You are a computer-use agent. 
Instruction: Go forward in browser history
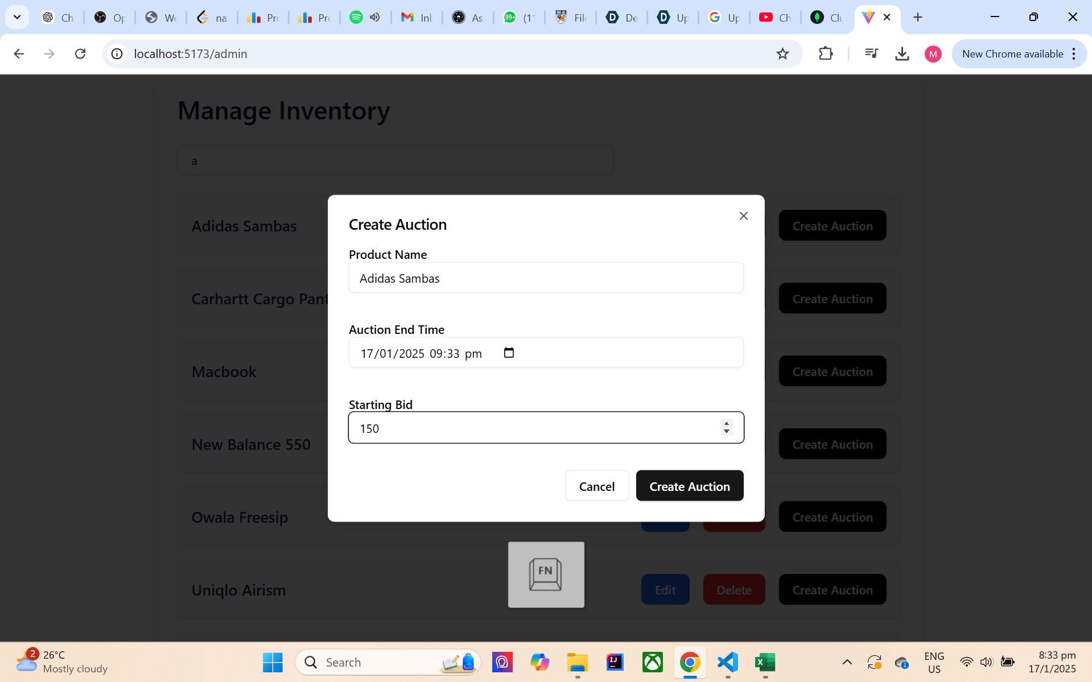point(50,53)
